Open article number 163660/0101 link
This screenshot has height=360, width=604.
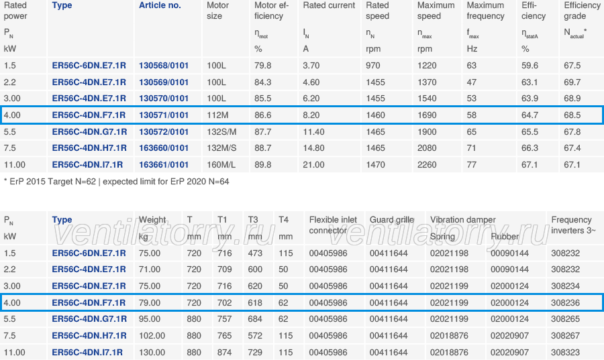pyautogui.click(x=164, y=148)
